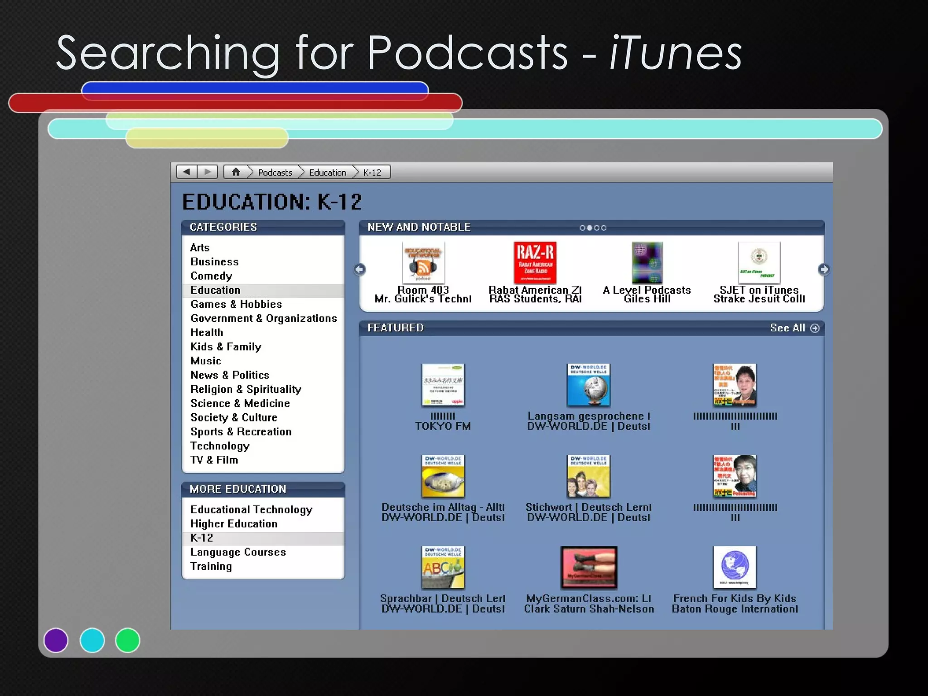Select the Religion & Spirituality category
The width and height of the screenshot is (928, 696).
click(x=263, y=389)
